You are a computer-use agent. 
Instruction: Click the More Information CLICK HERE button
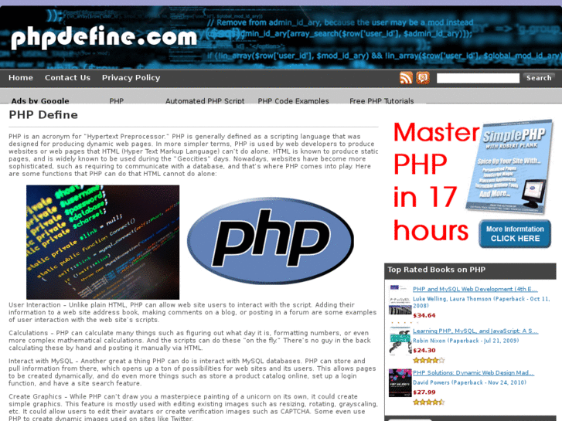(515, 233)
